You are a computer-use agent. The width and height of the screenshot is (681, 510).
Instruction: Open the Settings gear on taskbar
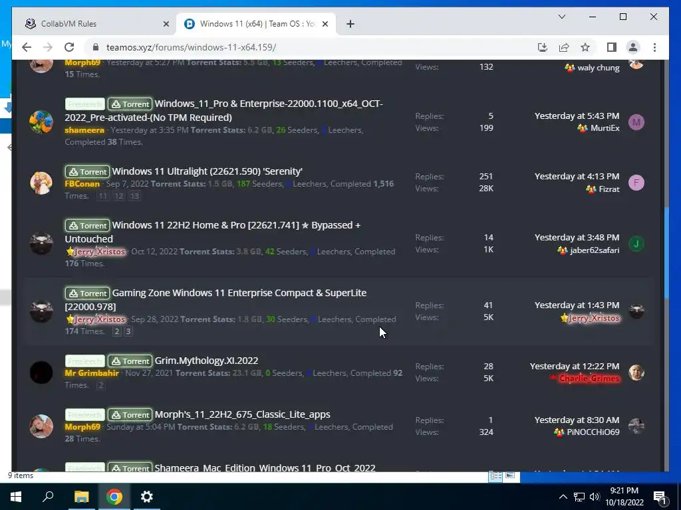click(x=147, y=497)
